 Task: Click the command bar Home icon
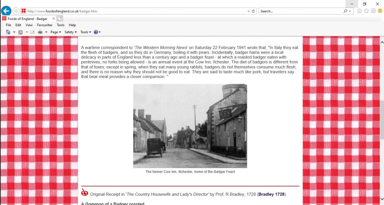coord(8,32)
